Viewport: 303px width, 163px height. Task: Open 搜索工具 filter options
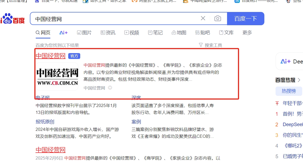coord(211,45)
